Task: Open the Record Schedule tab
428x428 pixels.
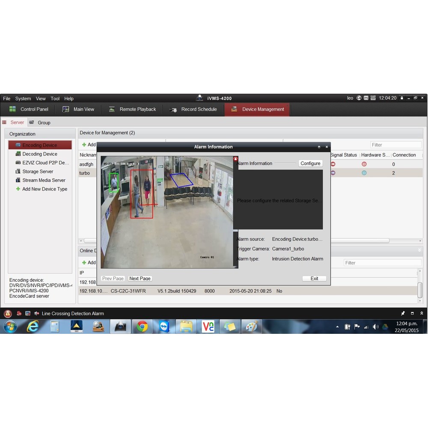Action: click(x=193, y=109)
